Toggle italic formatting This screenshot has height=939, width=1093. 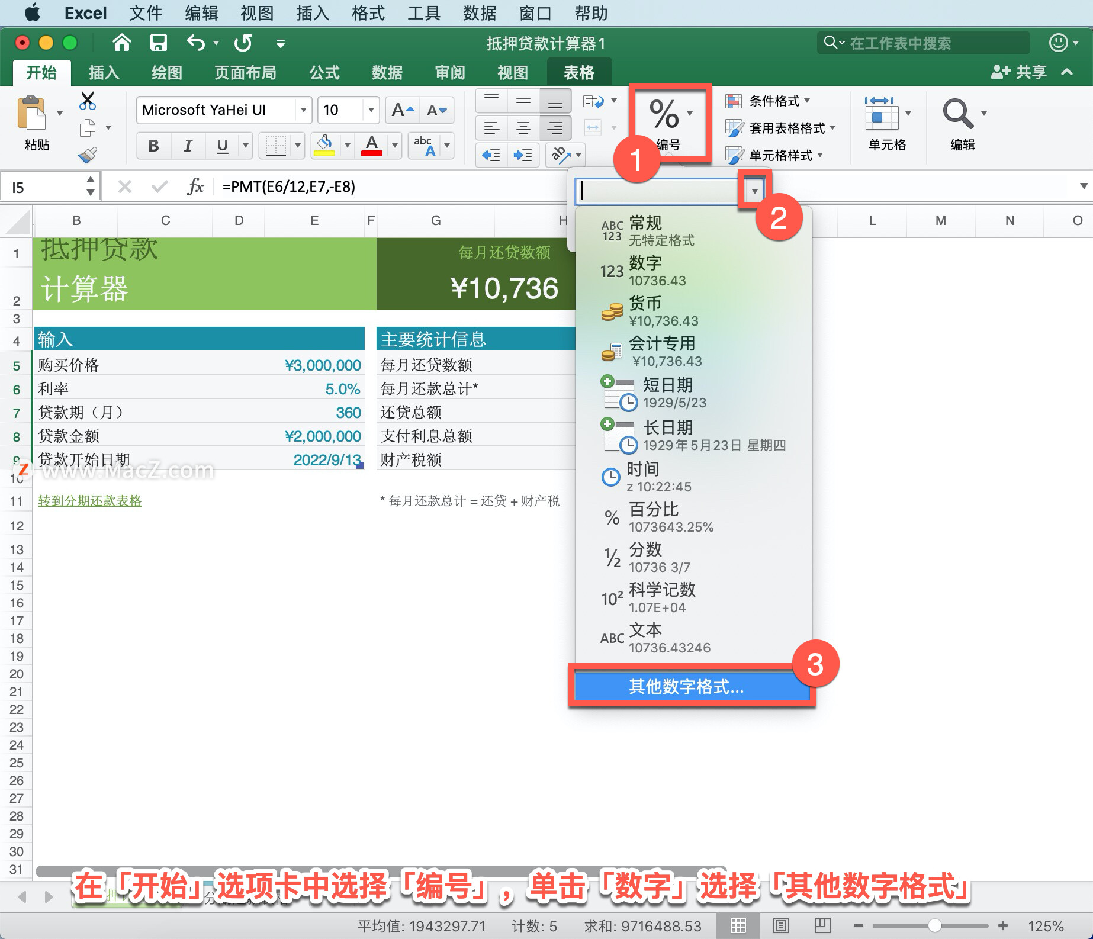pyautogui.click(x=188, y=145)
